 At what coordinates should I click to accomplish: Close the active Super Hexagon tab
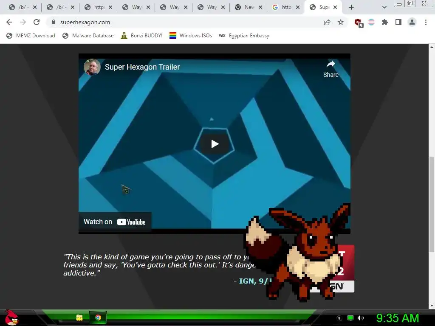pyautogui.click(x=335, y=7)
